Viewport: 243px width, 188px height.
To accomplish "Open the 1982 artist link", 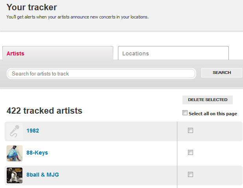I will point(33,131).
